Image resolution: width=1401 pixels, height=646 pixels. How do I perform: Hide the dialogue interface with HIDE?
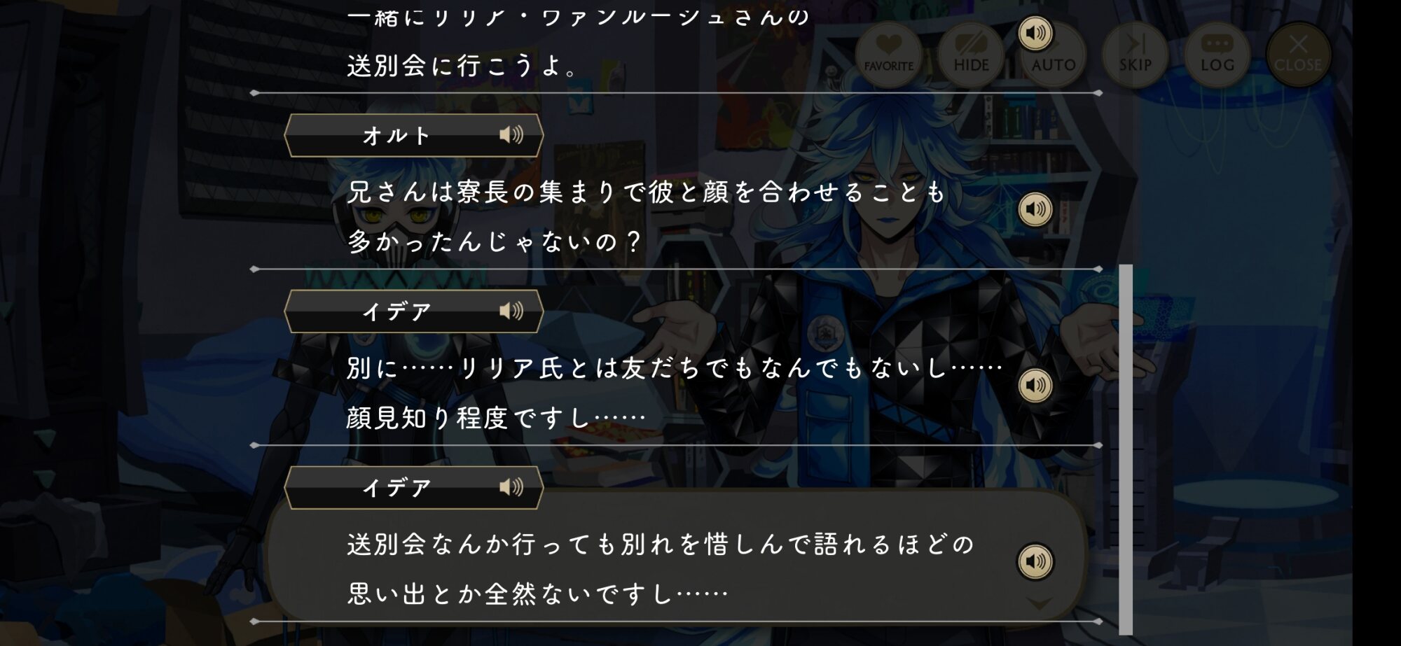(971, 54)
